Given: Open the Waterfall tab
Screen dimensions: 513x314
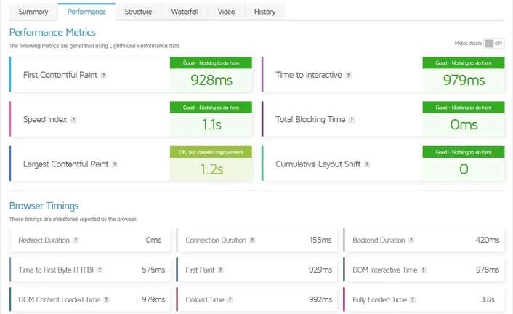Looking at the screenshot, I should pos(185,12).
